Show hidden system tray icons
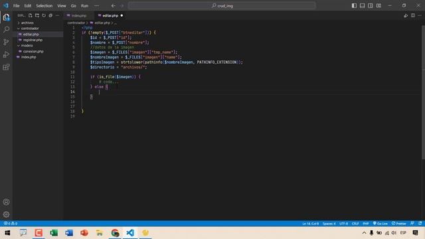This screenshot has width=425, height=239. (x=364, y=233)
